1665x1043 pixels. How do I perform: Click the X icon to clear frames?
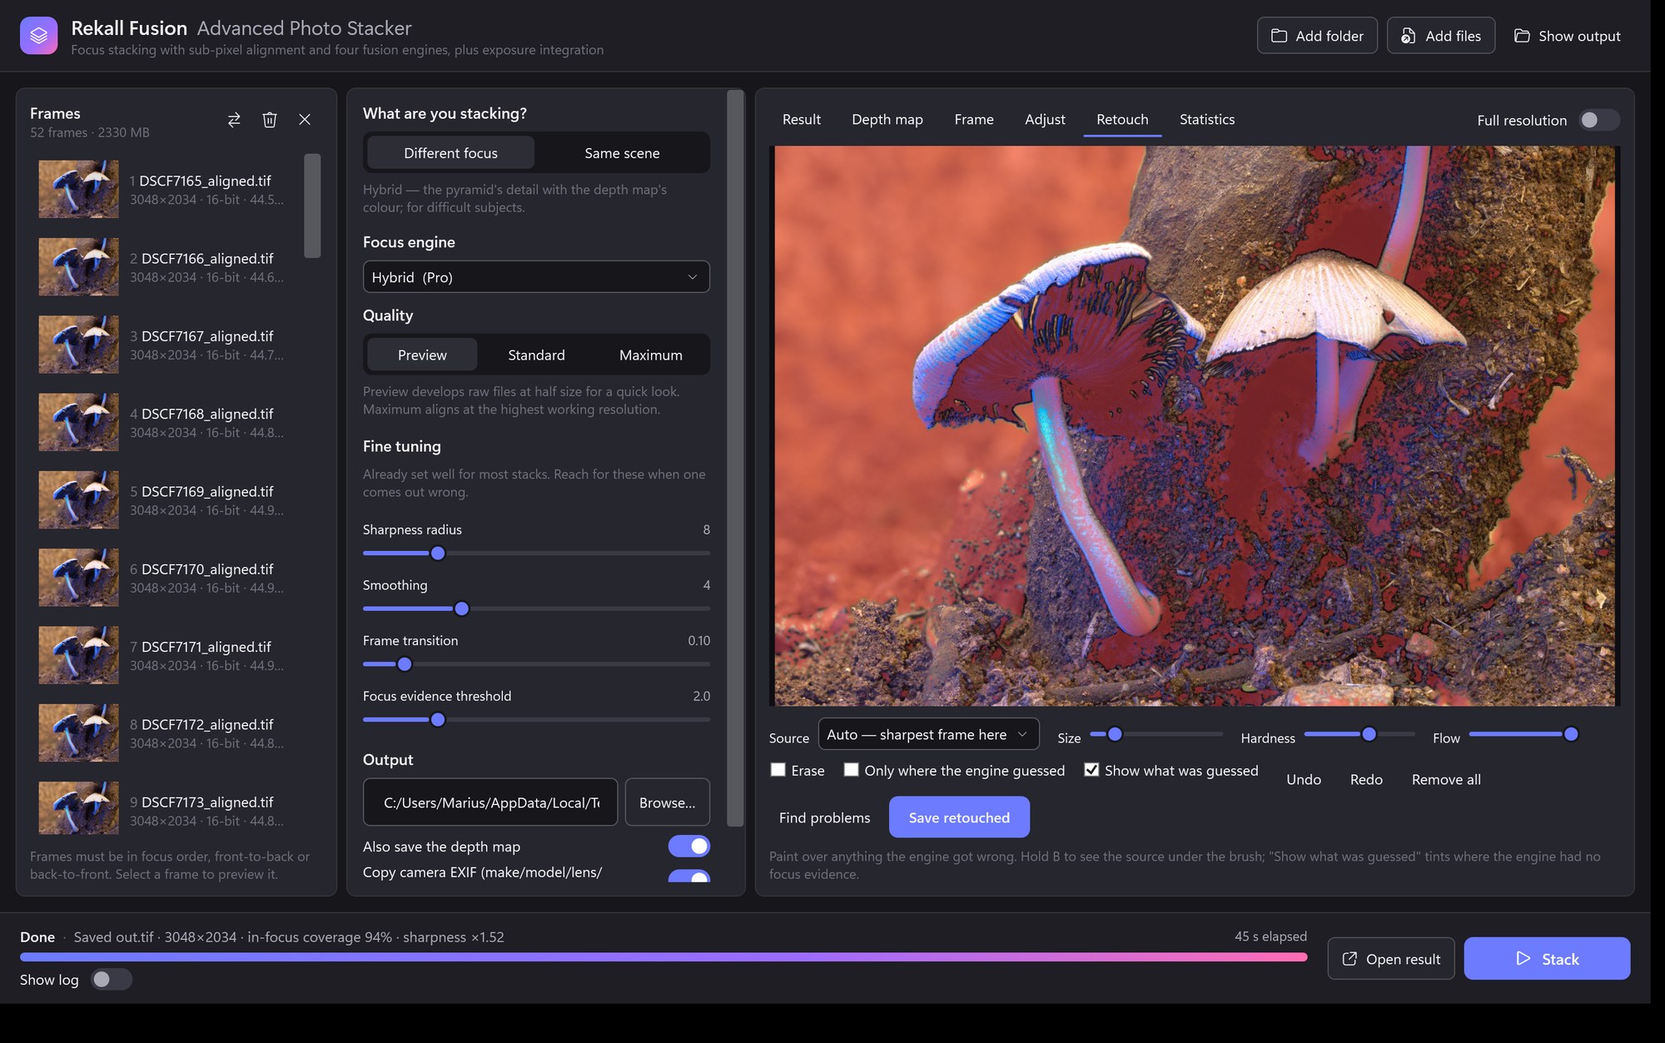coord(305,120)
